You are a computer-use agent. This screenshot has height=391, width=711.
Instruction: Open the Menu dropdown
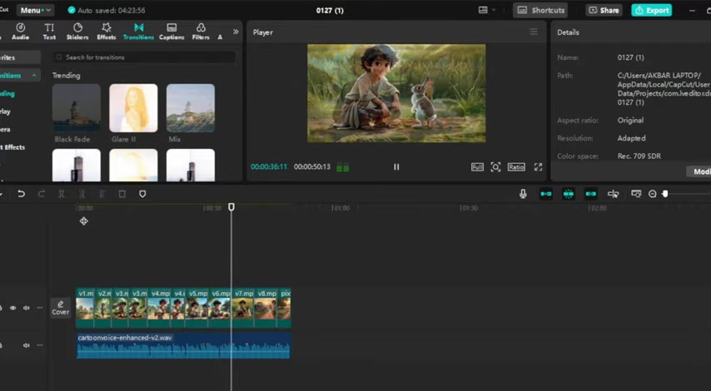(x=35, y=10)
